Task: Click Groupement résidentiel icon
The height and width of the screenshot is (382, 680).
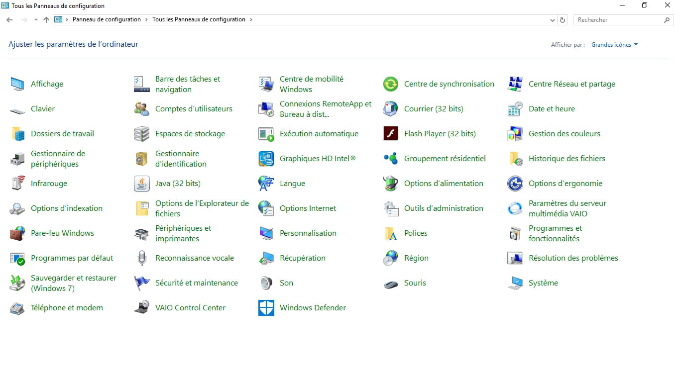Action: (x=391, y=159)
